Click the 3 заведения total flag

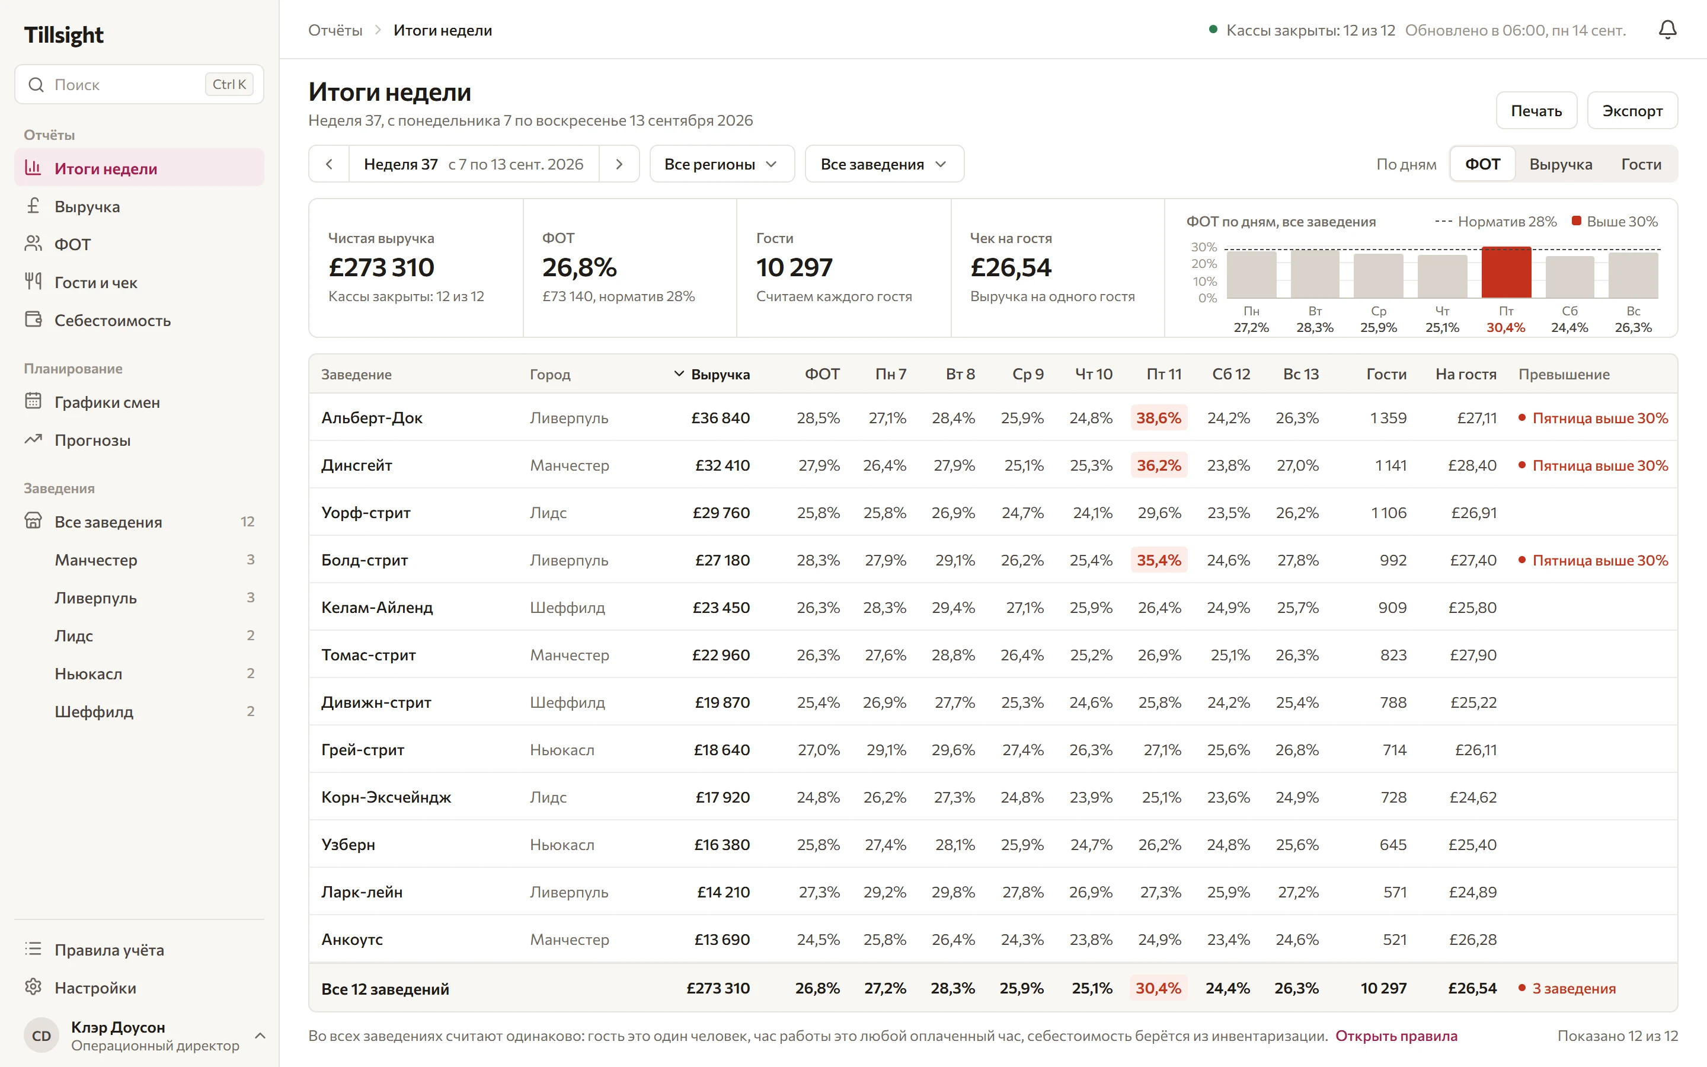[1567, 989]
